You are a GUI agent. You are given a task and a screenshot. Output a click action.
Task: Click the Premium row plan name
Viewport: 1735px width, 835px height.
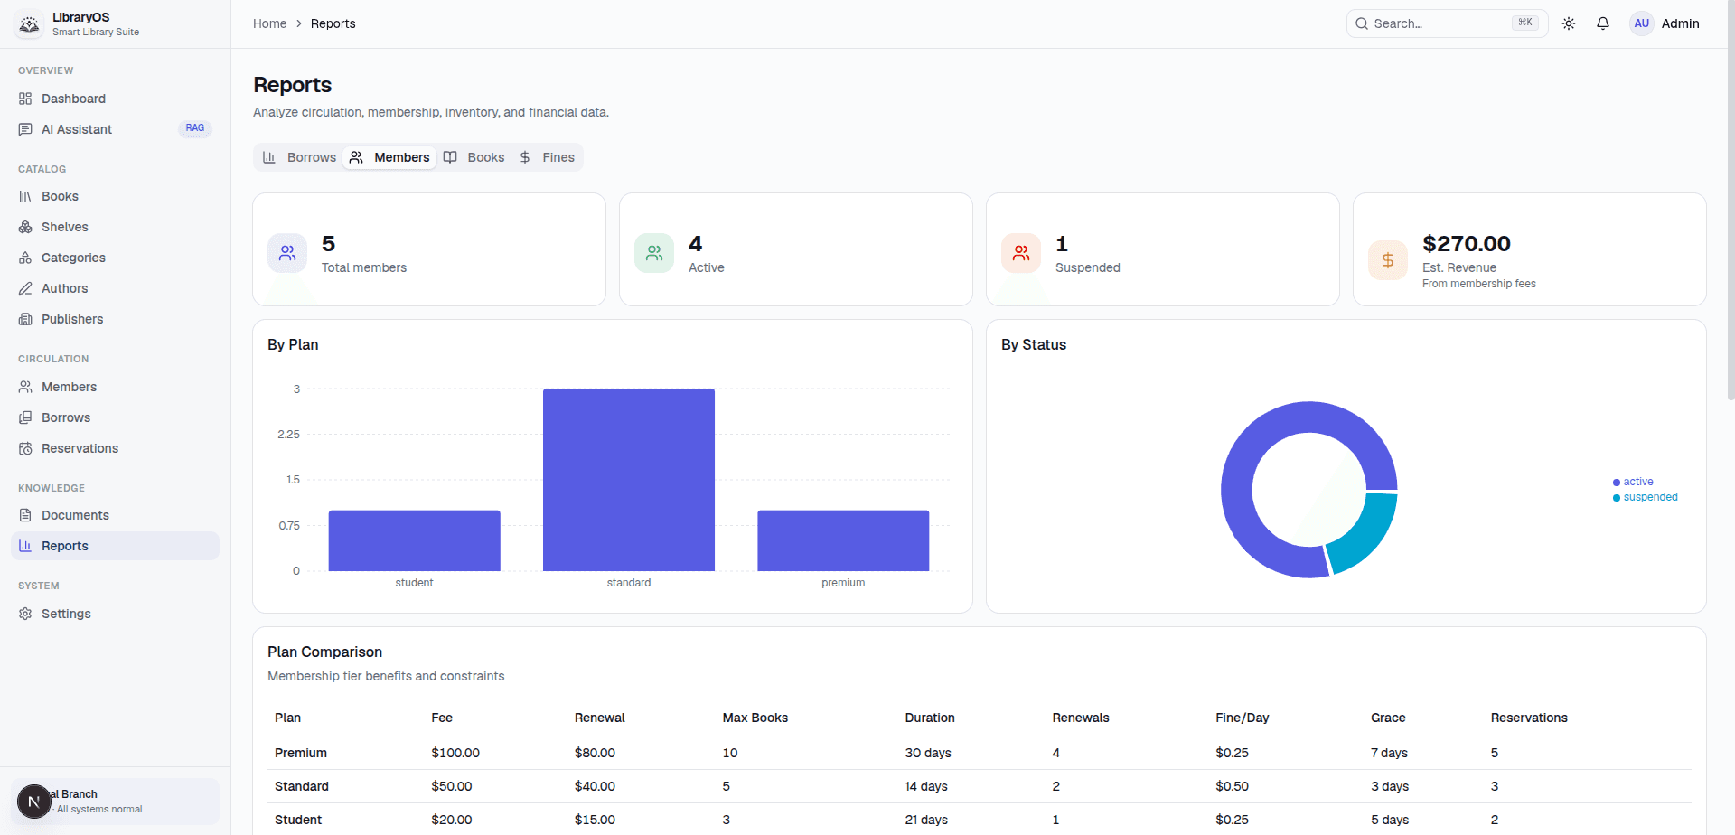pyautogui.click(x=301, y=753)
